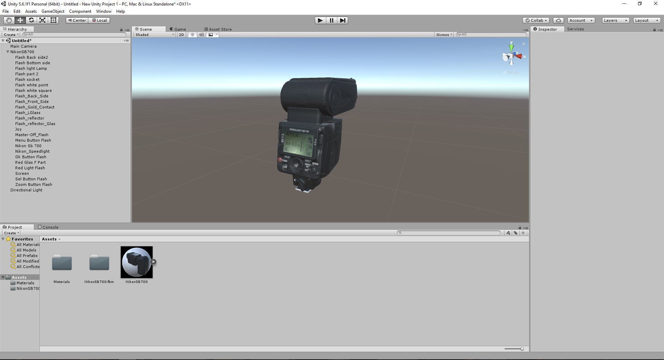Screen dimensions: 664x360
Task: Open scene effects dropdown arrow
Action: click(217, 35)
